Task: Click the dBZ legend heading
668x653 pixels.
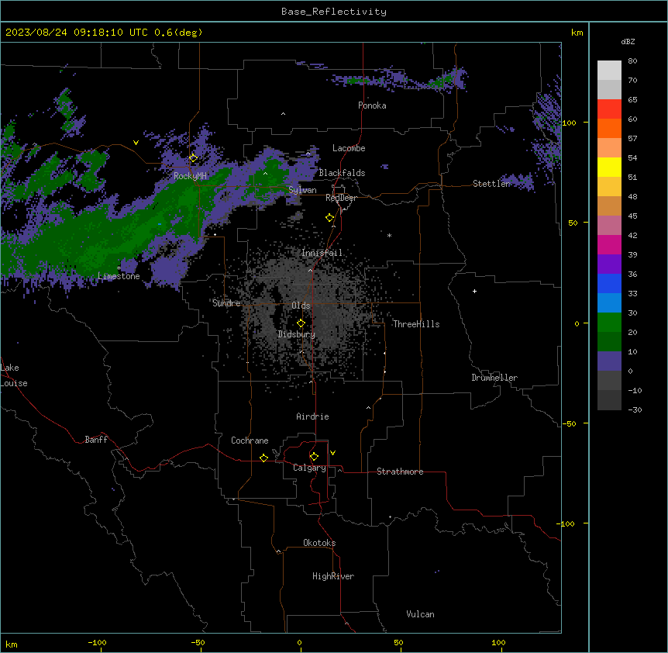Action: [x=628, y=42]
